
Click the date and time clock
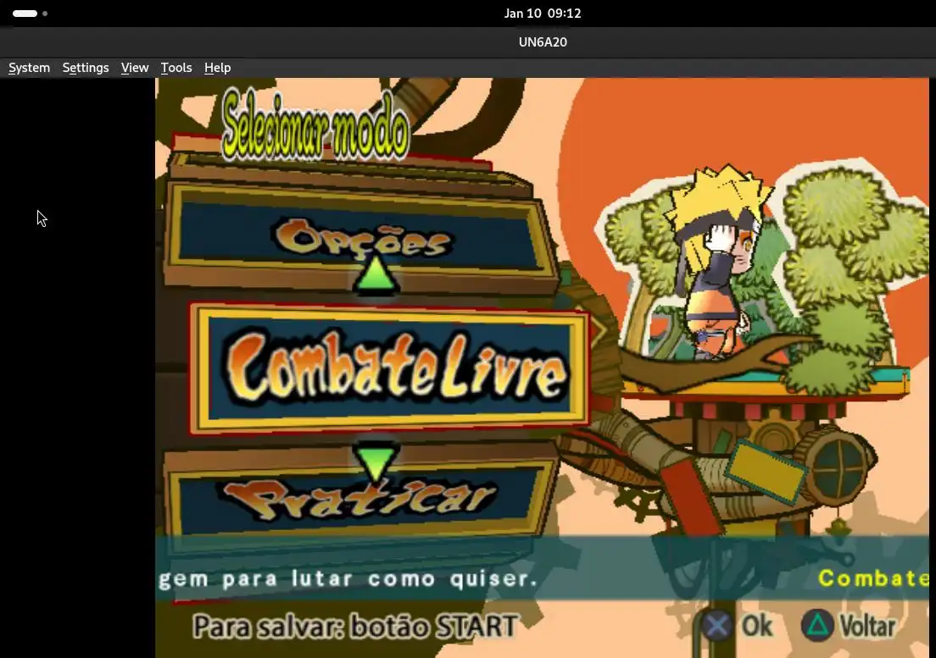tap(543, 13)
